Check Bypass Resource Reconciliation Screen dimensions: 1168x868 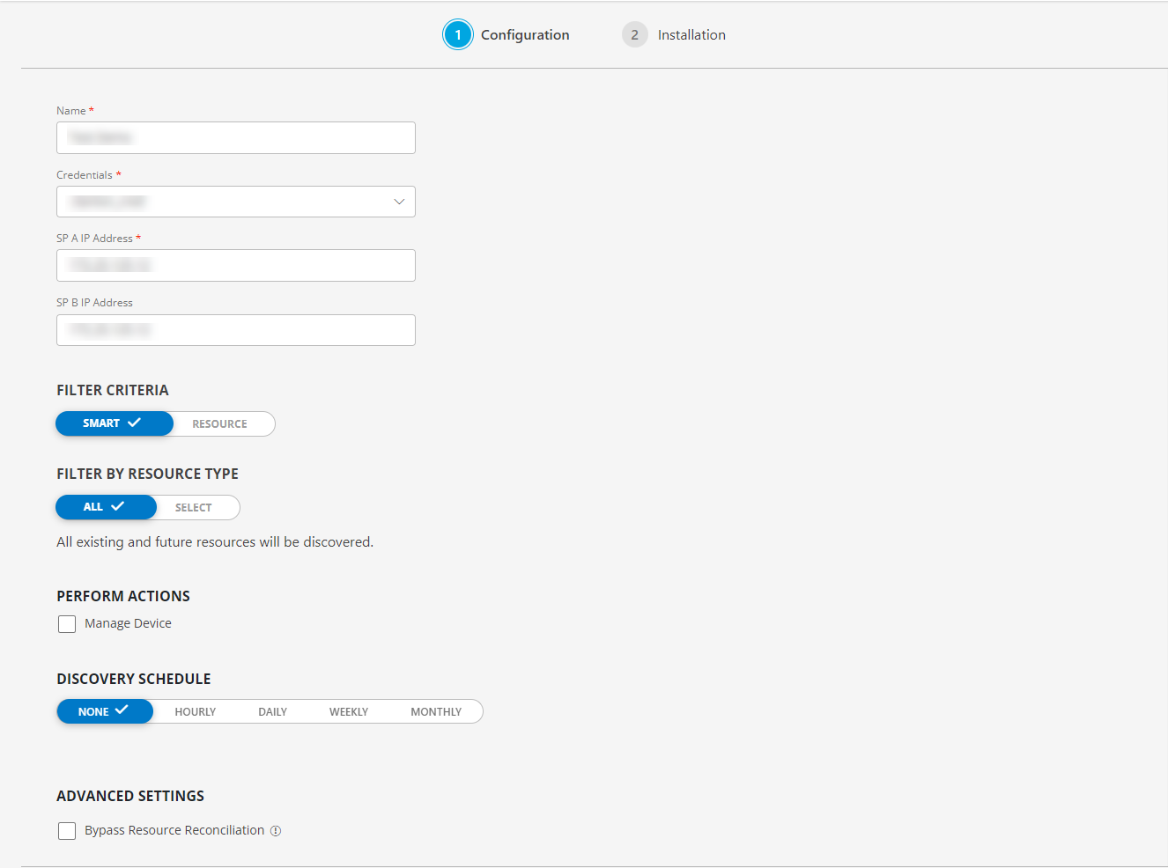click(x=67, y=830)
